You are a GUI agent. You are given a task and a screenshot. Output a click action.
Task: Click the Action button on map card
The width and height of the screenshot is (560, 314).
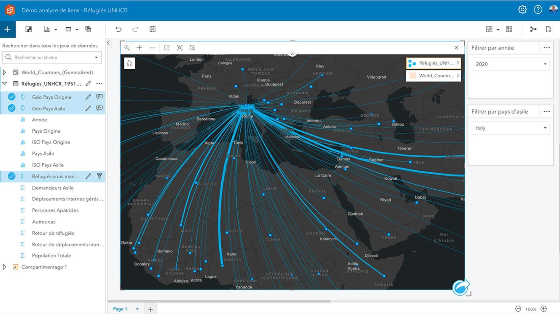click(460, 288)
